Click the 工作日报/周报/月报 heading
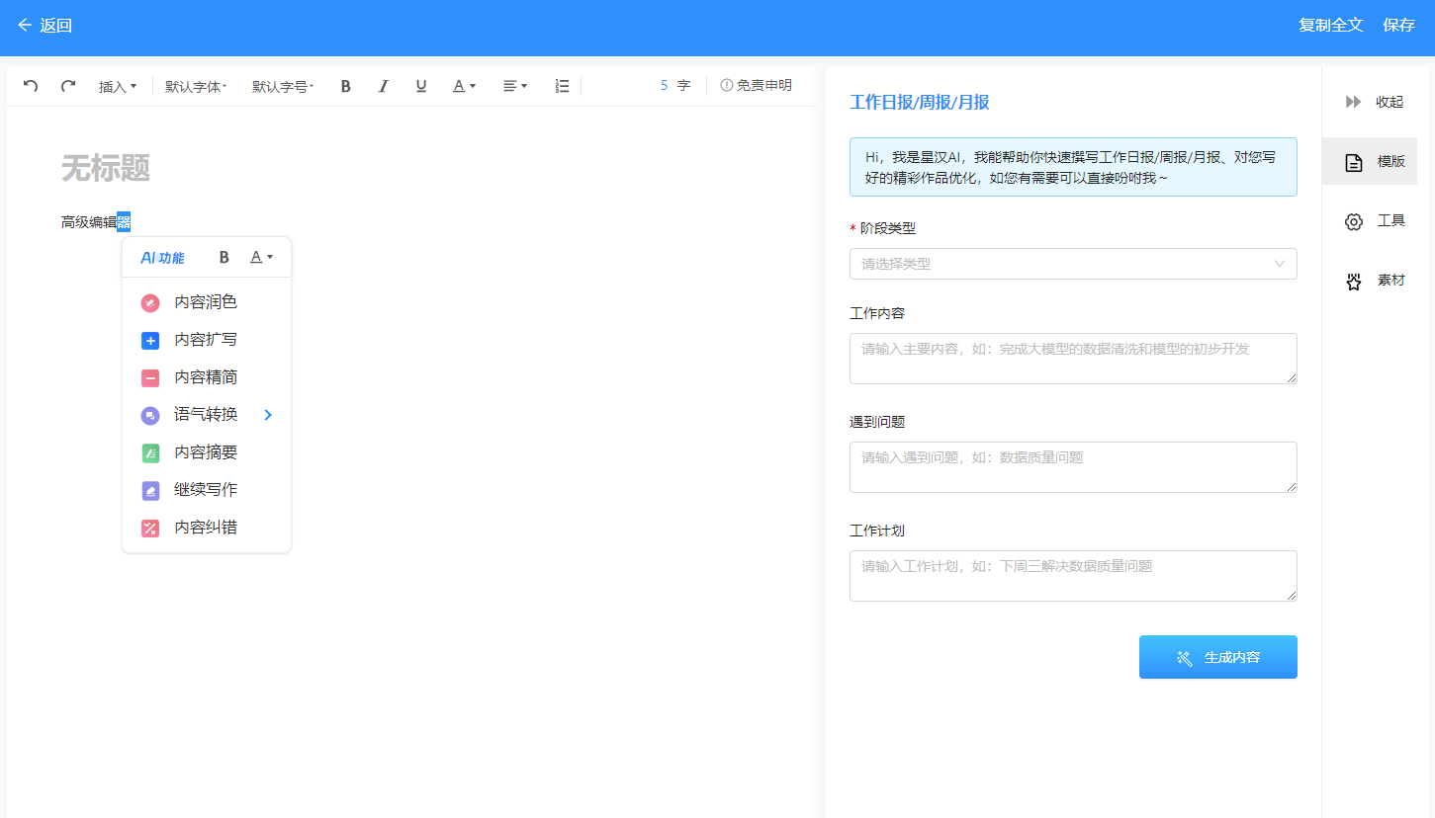 920,102
